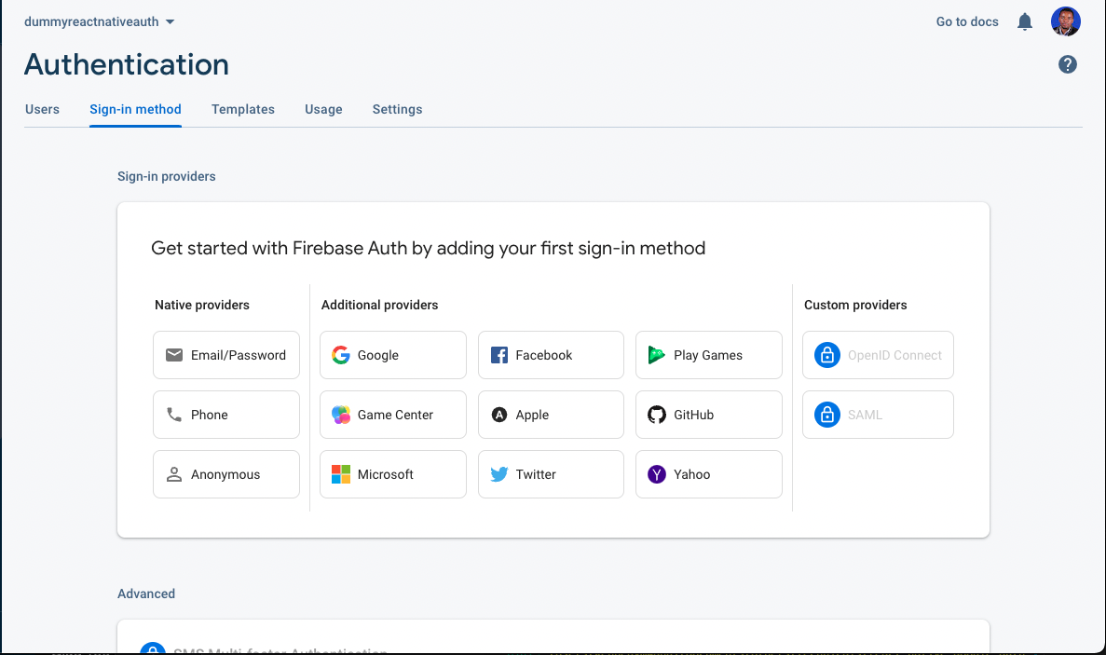Click the Game Center logo icon
The height and width of the screenshot is (655, 1106).
(341, 415)
